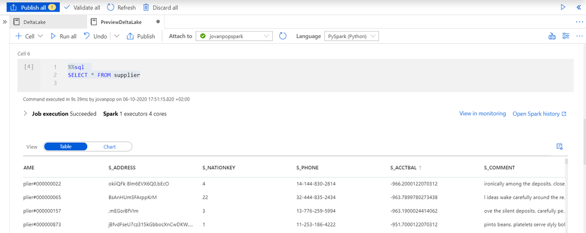The image size is (586, 233).
Task: Open the Attach to jovanpopspark dropdown
Action: pyautogui.click(x=234, y=36)
